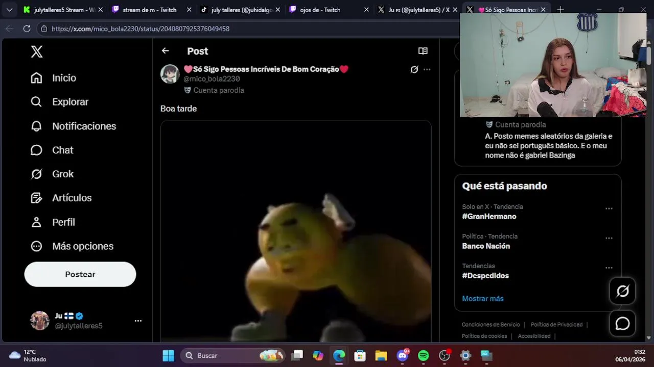This screenshot has width=654, height=367.
Task: Reload the page with refresh button
Action: (27, 29)
